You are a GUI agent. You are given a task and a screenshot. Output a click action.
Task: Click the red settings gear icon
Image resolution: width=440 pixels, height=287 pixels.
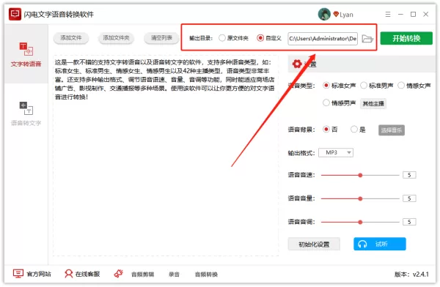(297, 64)
